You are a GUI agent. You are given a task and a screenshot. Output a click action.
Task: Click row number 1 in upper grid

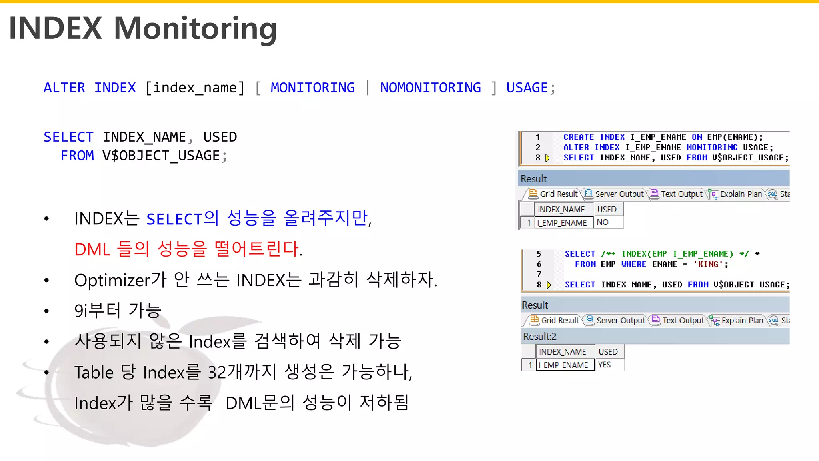pyautogui.click(x=528, y=222)
